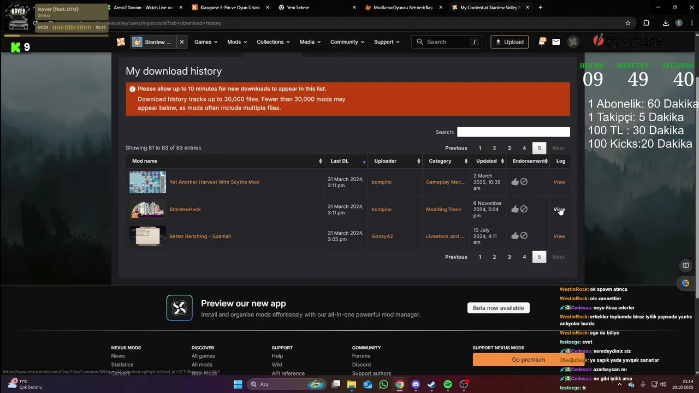Expand the Media menu
This screenshot has width=699, height=393.
(x=311, y=42)
